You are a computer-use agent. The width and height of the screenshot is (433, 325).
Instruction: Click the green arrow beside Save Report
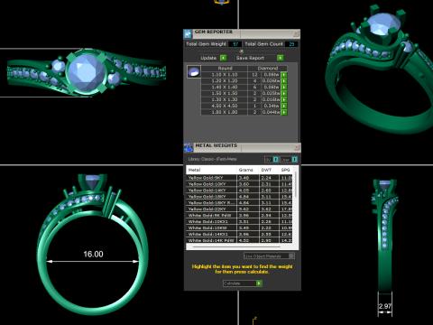(281, 58)
